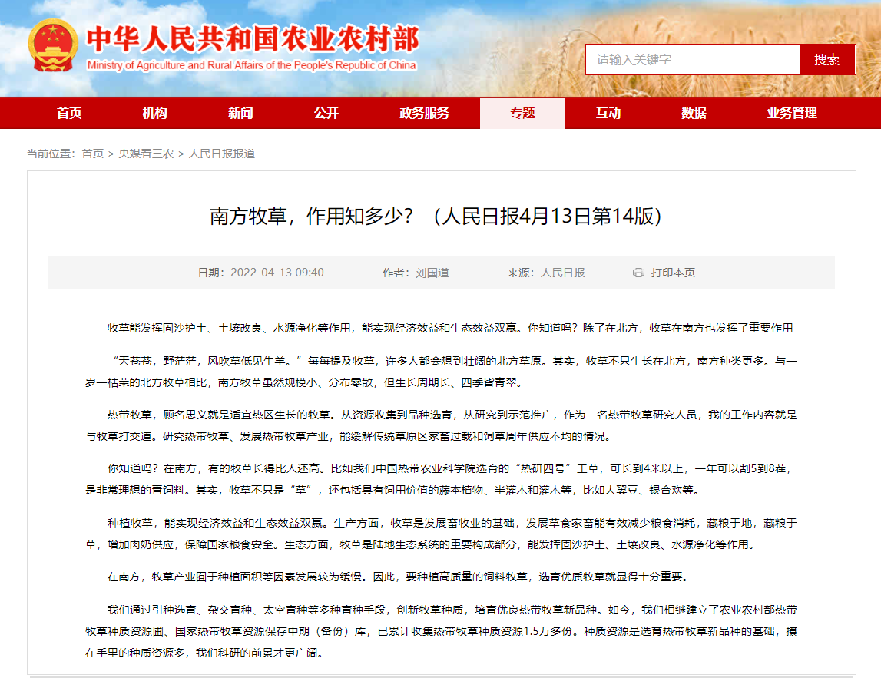
Task: Click the 当前位置 label
Action: 51,154
